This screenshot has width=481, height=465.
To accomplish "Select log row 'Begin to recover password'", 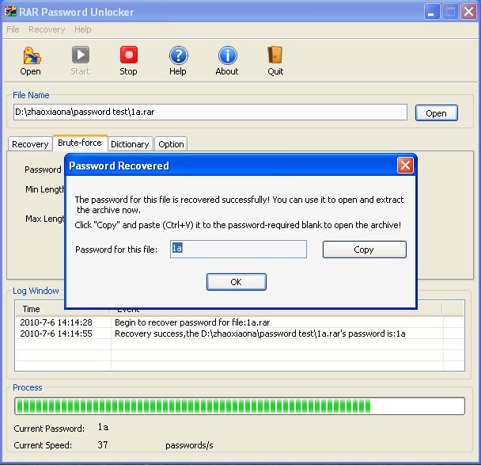I will pos(240,322).
